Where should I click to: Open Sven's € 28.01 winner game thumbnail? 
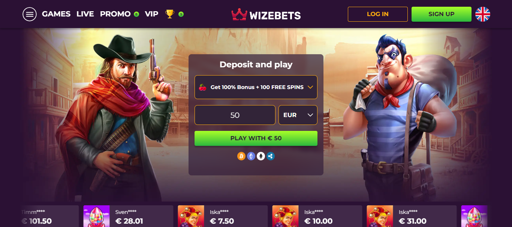pos(97,216)
